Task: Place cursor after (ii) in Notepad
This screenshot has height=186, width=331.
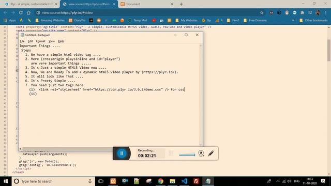Action: coord(37,94)
